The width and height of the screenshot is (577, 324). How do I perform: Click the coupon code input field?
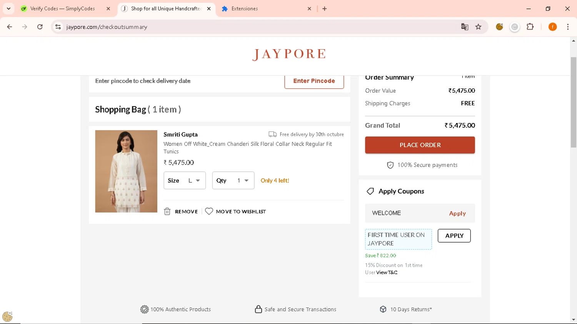pos(406,213)
